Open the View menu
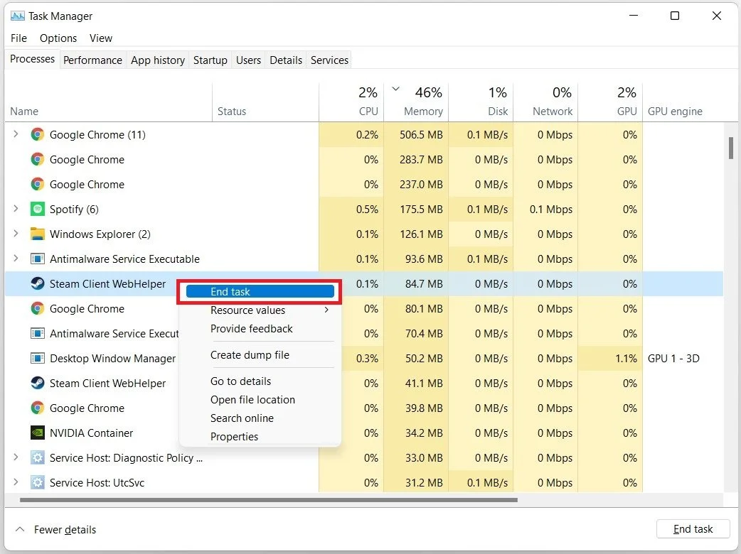The image size is (741, 554). point(101,38)
